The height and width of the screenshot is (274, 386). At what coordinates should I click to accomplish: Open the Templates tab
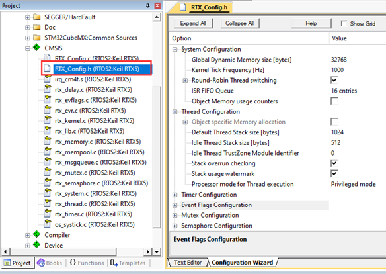click(128, 263)
